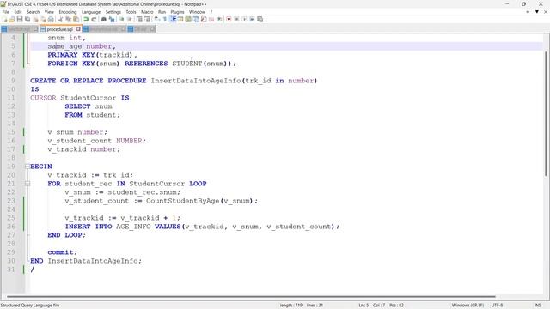The image size is (550, 309).
Task: Toggle Folder as Workspace panel icon
Action: 211,19
